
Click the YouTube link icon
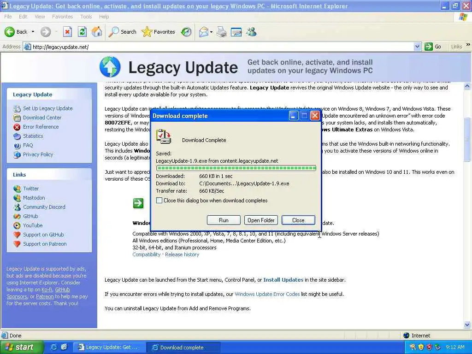(17, 225)
